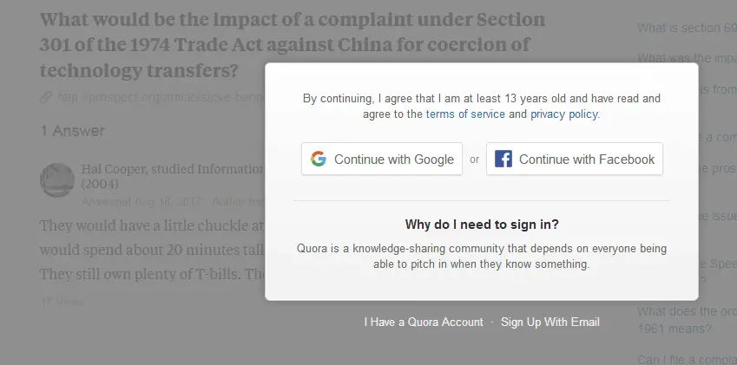Click the Why do I need to sign in heading
The image size is (737, 365).
click(482, 225)
